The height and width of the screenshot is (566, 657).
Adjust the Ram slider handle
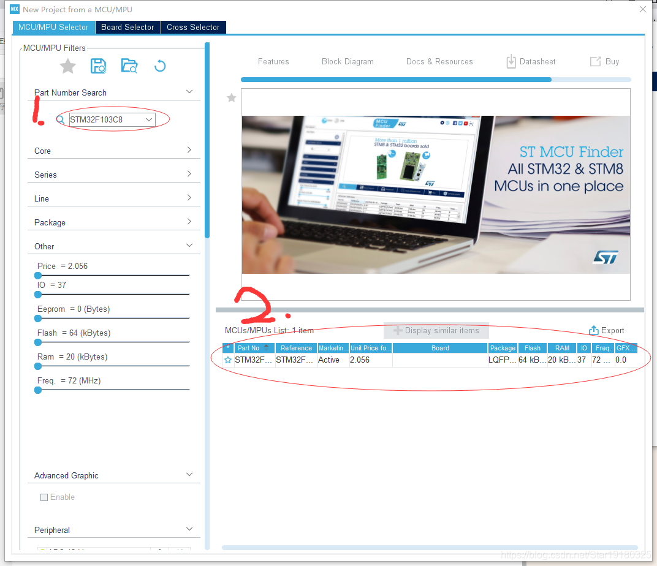(x=38, y=366)
